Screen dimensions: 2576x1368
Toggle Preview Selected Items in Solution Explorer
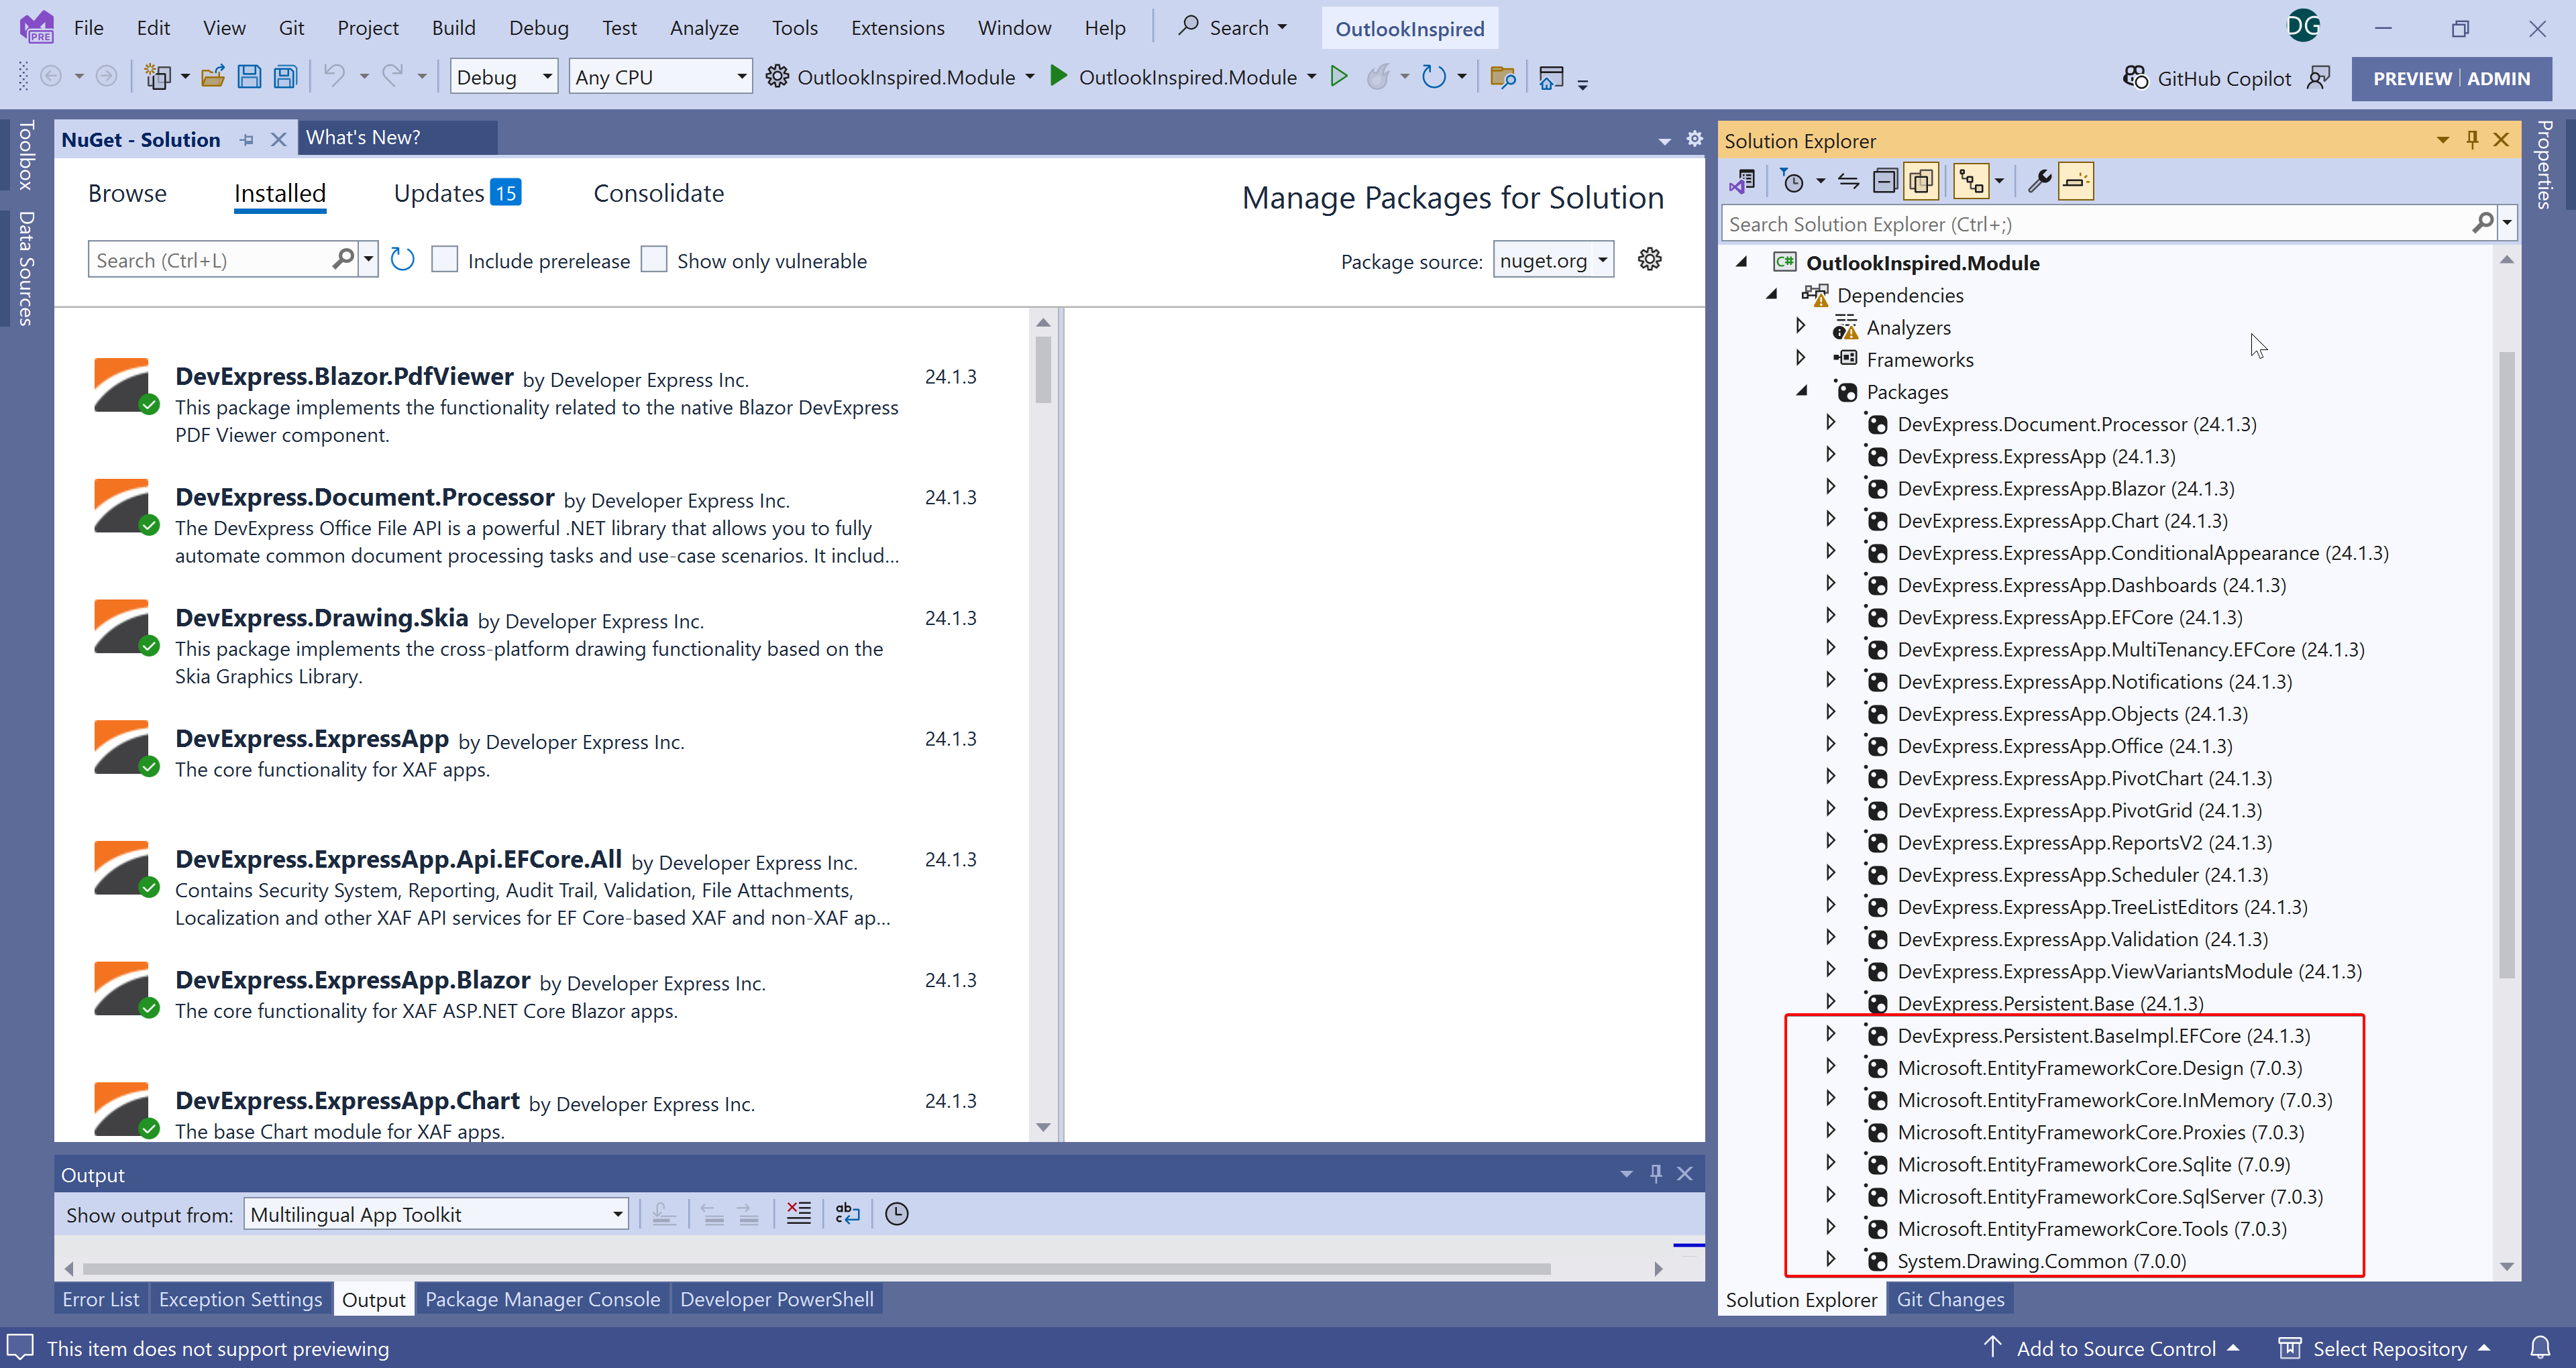click(x=2076, y=181)
